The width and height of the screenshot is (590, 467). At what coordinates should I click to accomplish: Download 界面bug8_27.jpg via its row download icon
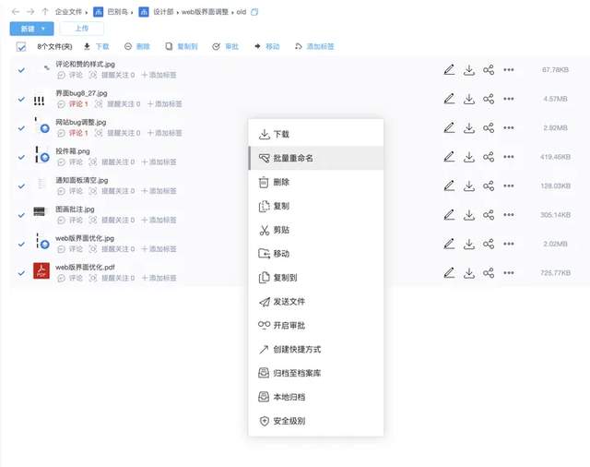click(469, 99)
